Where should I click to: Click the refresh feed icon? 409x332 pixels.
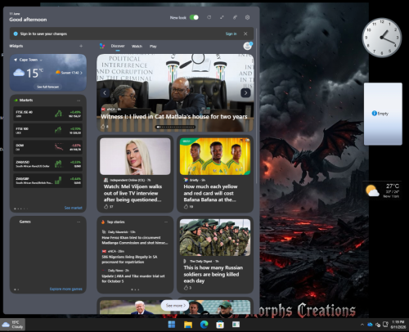click(209, 17)
